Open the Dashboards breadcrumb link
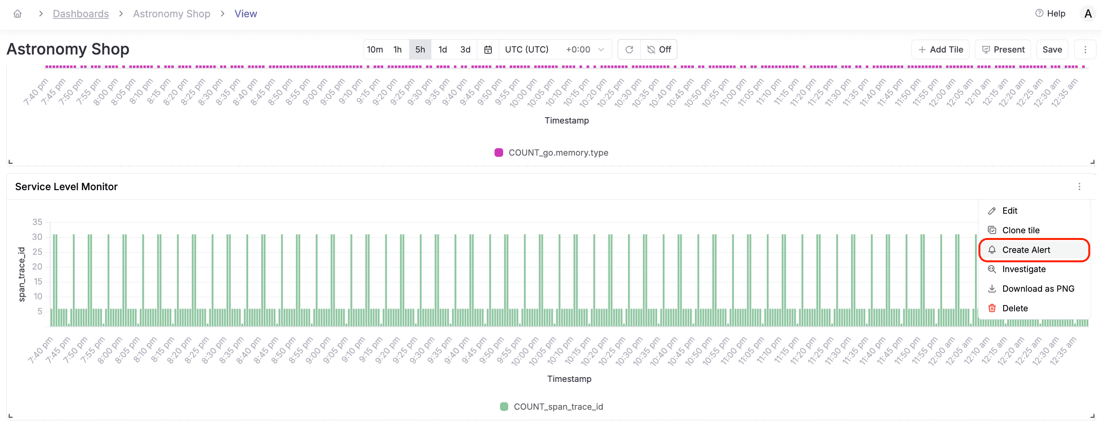The height and width of the screenshot is (425, 1102). (80, 13)
